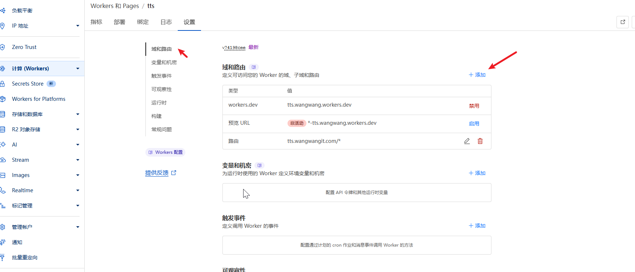The width and height of the screenshot is (635, 272).
Task: Expand the AI sidebar menu
Action: coord(77,145)
